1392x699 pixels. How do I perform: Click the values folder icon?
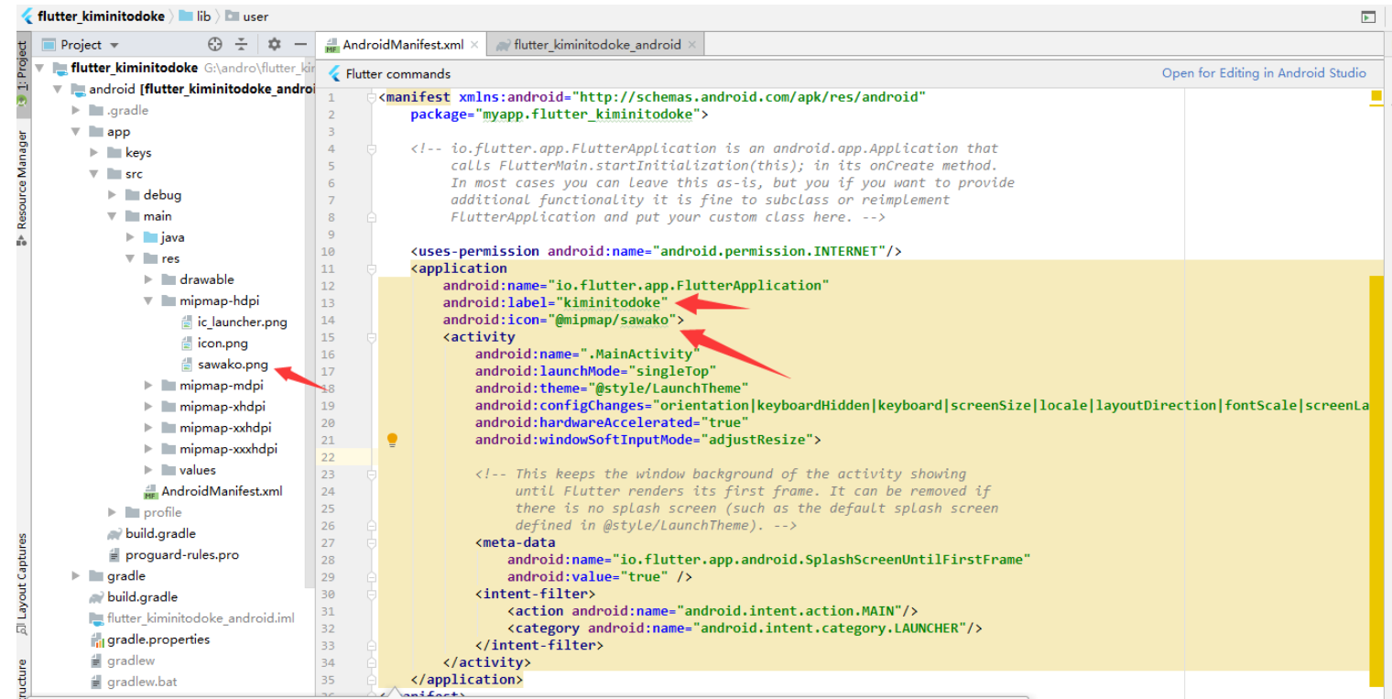click(169, 470)
